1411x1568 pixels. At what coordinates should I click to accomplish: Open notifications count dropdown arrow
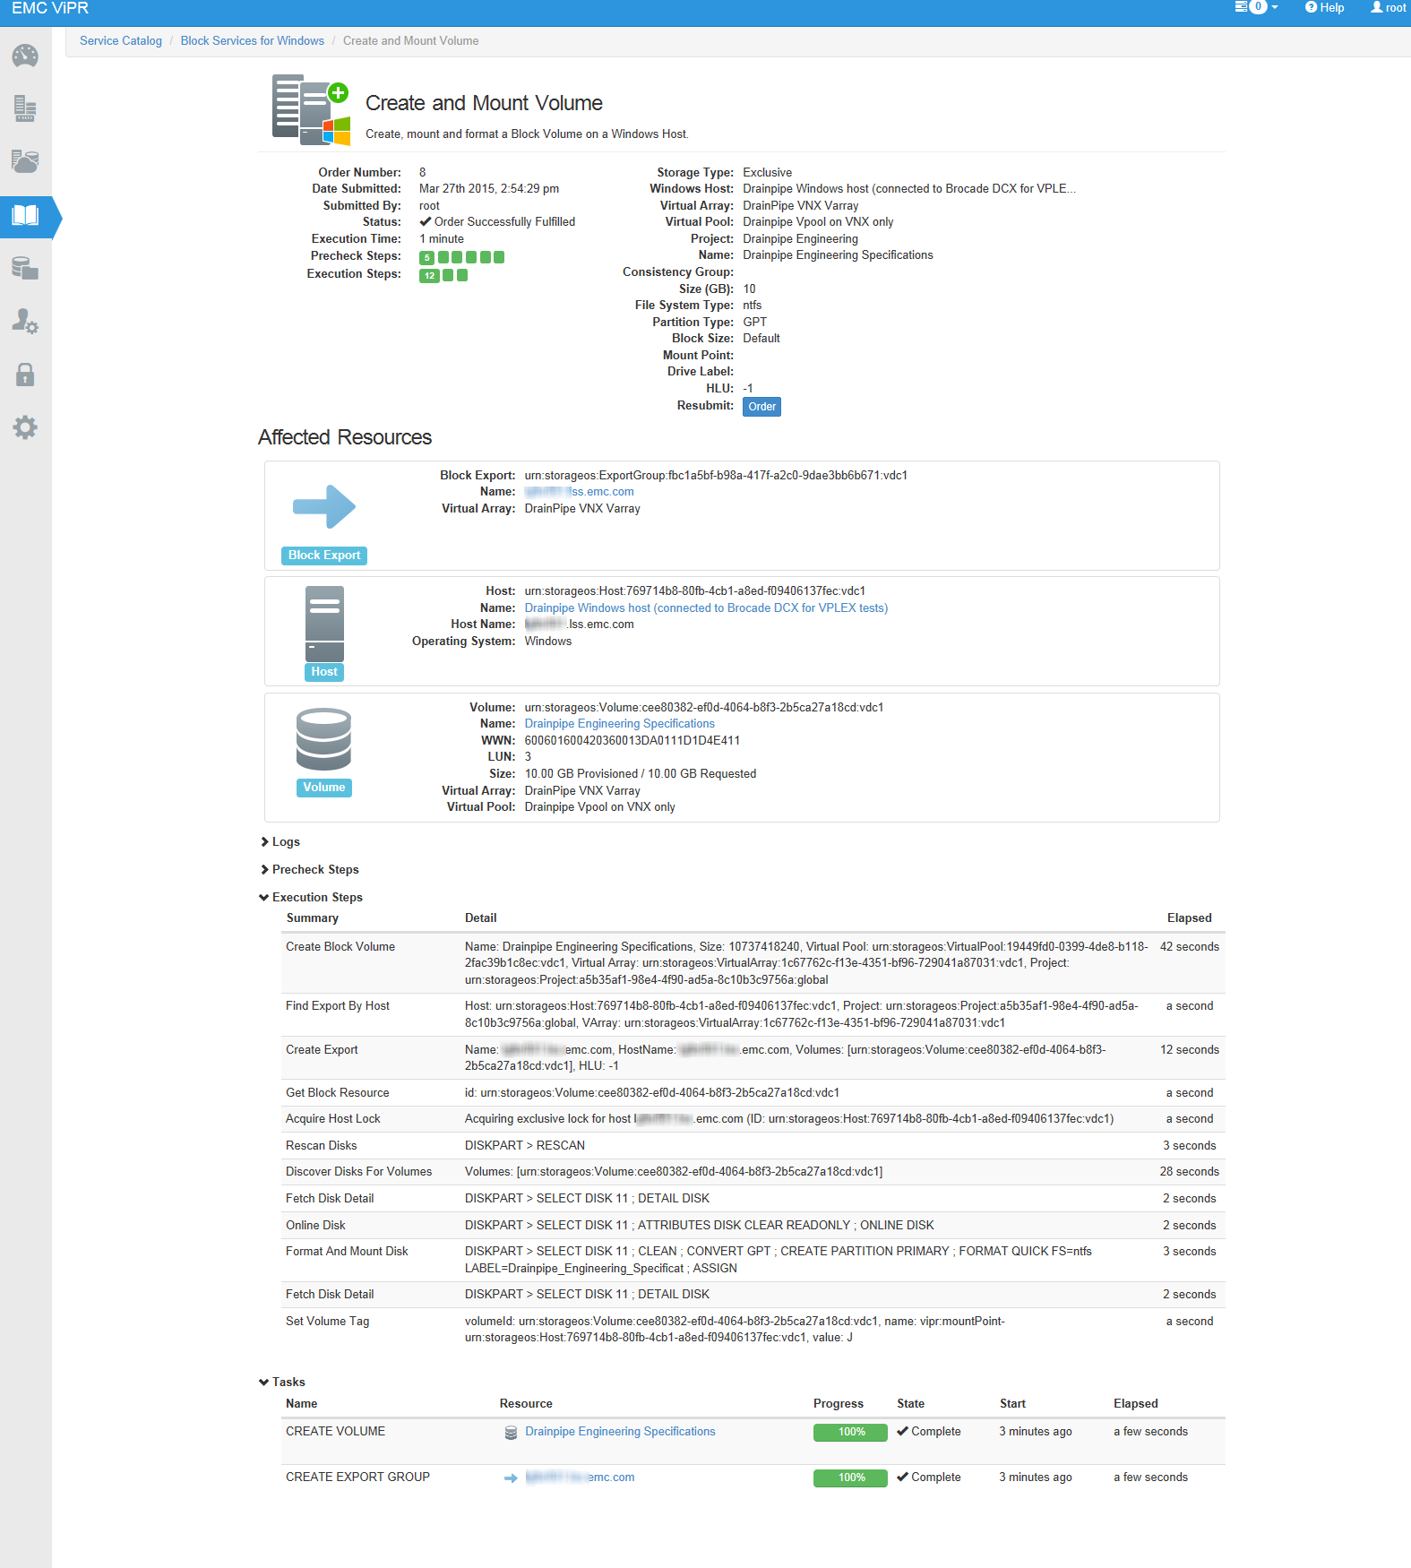[x=1274, y=7]
